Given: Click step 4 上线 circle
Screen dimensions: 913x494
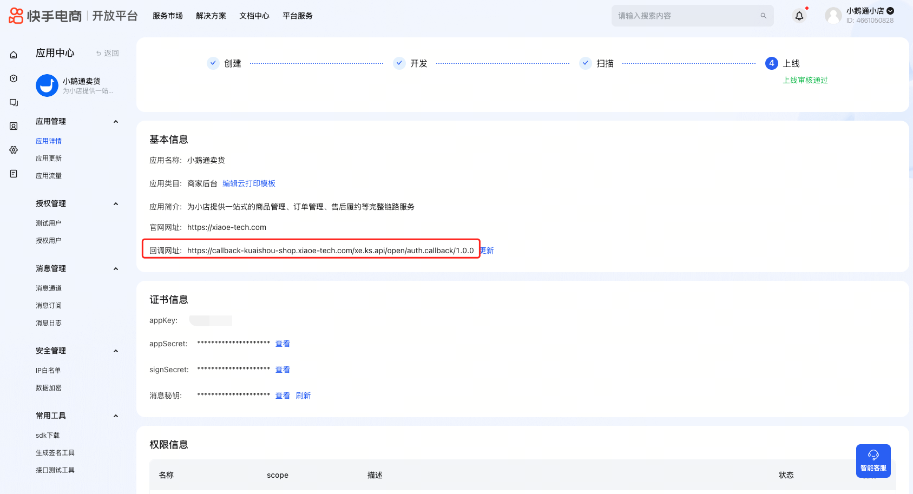Looking at the screenshot, I should pos(772,63).
